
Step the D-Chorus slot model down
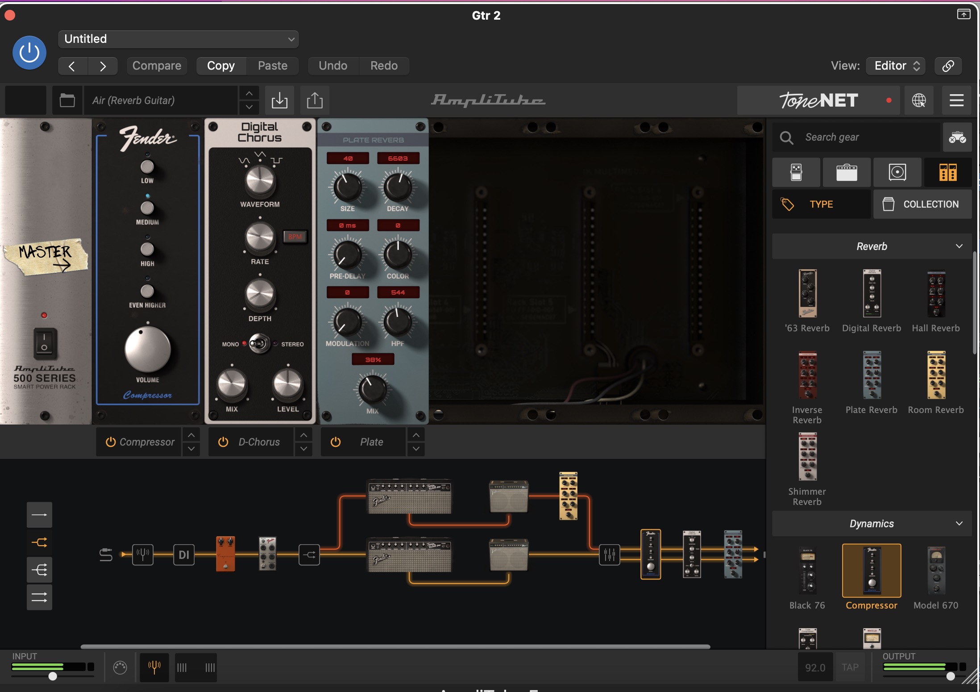tap(303, 449)
